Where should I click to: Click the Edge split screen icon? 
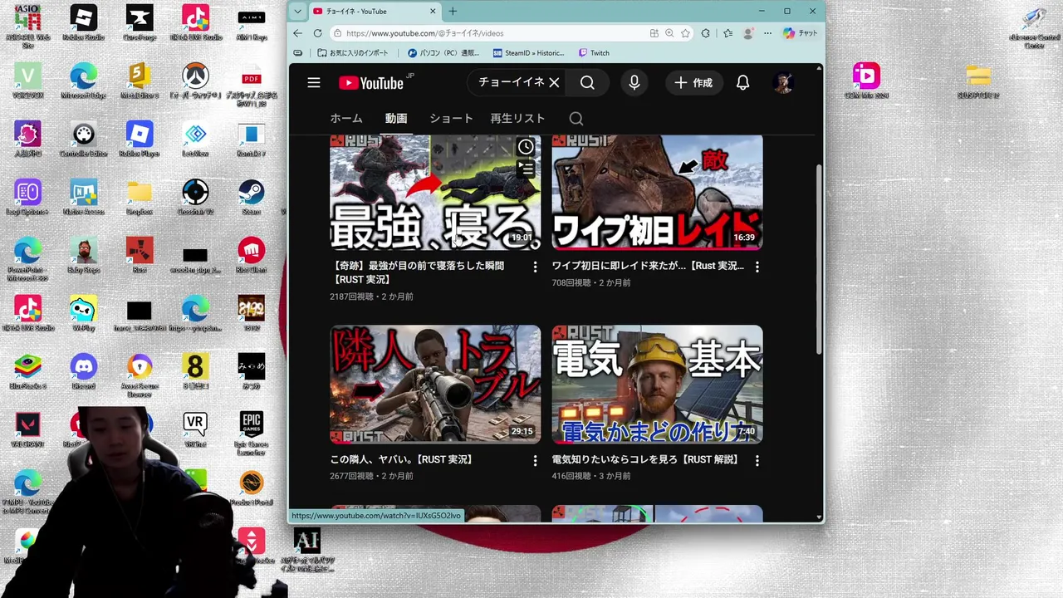click(654, 33)
